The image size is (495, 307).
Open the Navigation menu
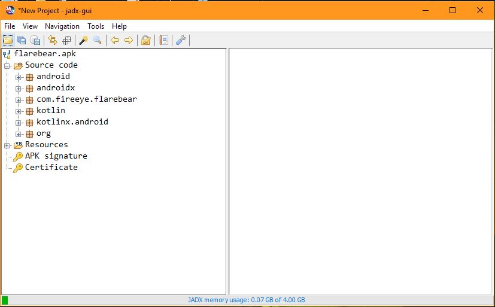click(62, 26)
